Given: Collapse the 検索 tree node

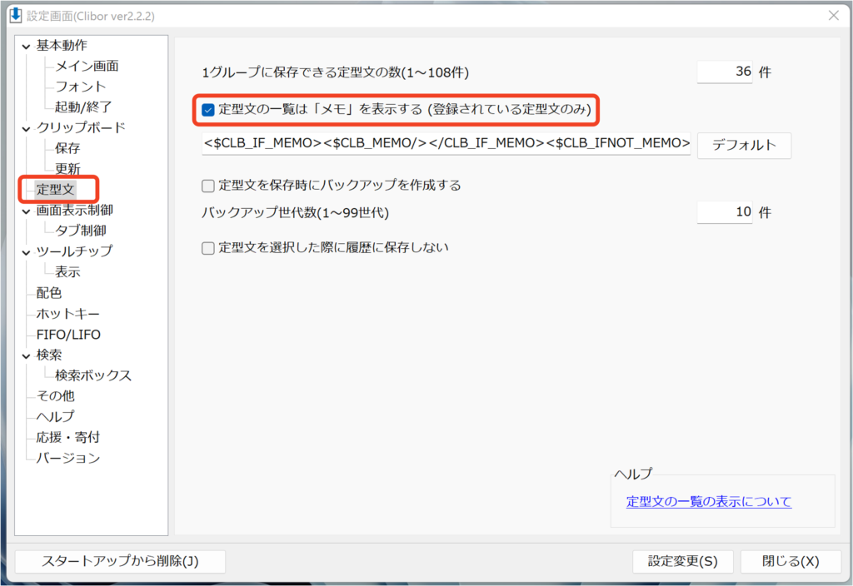Looking at the screenshot, I should (x=26, y=355).
